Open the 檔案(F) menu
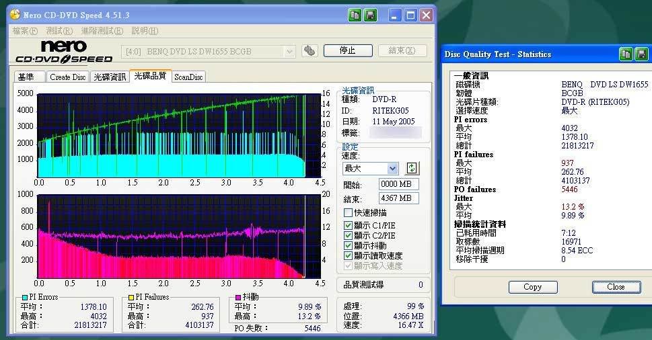The image size is (652, 340). click(x=24, y=31)
